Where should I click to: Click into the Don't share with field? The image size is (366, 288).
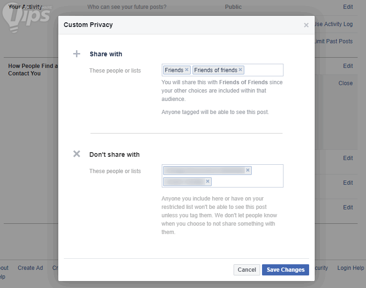247,182
